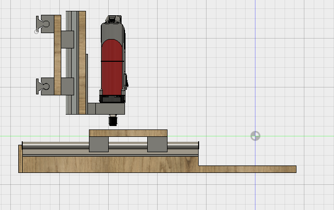This screenshot has width=334, height=210.
Task: Click the small sketch point circle near upper rail
Action: coord(36,32)
